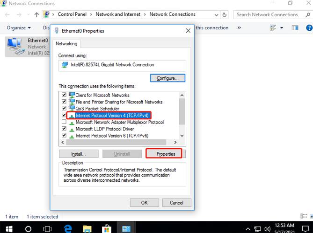This screenshot has width=313, height=233.
Task: Open the Organize menu in Network Connections
Action: click(x=19, y=27)
